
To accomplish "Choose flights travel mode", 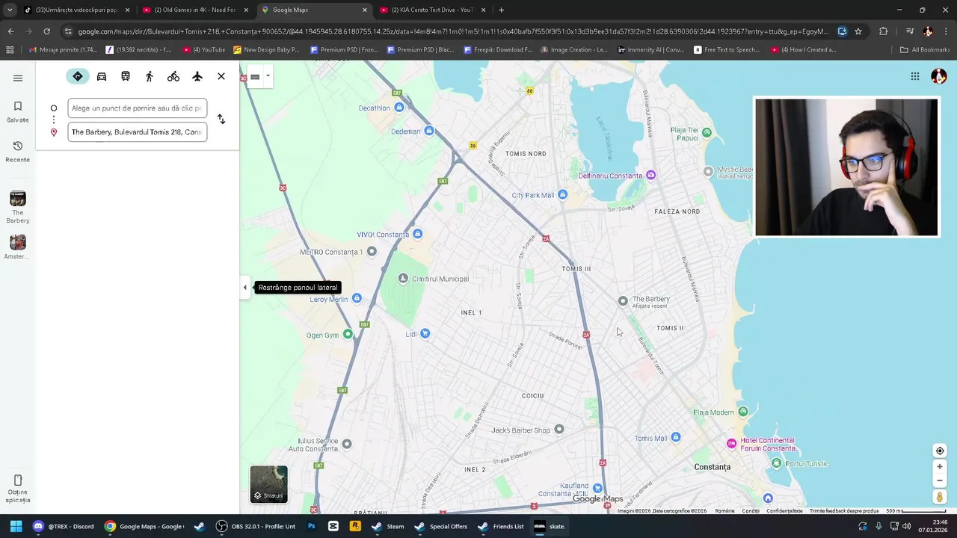I will [197, 76].
